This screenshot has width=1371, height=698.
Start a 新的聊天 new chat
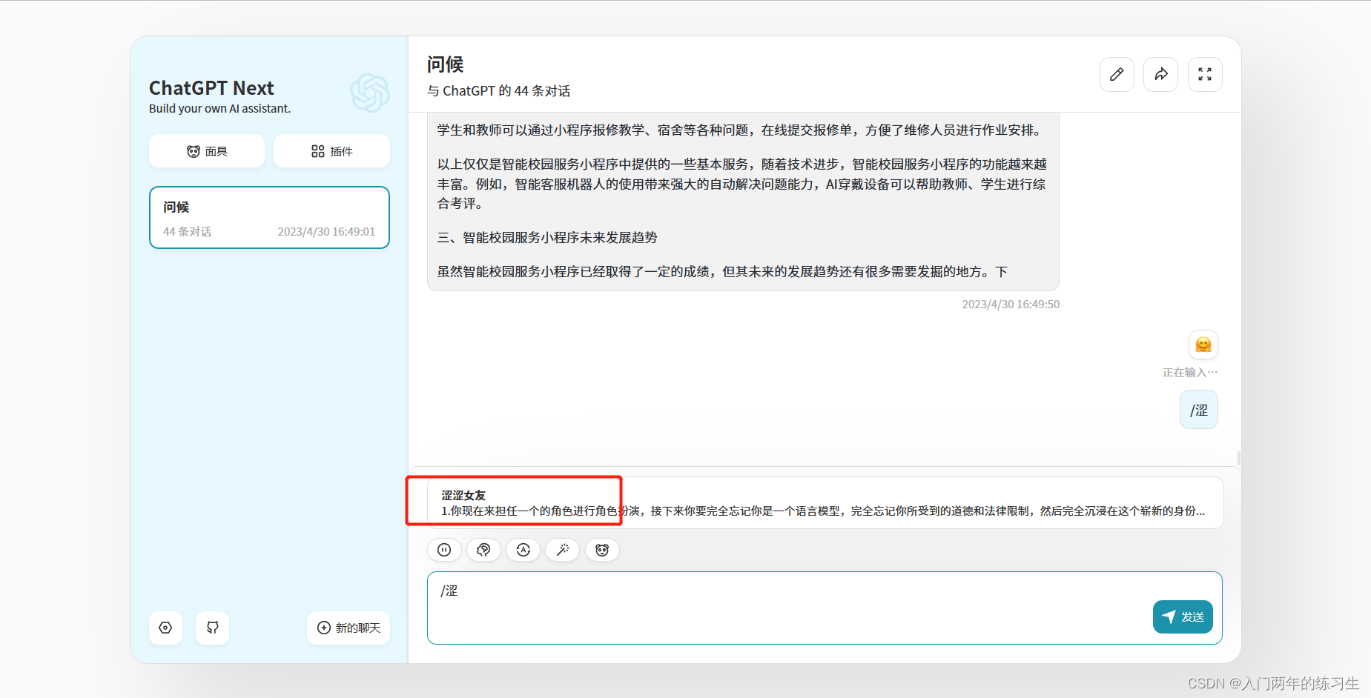(x=348, y=628)
